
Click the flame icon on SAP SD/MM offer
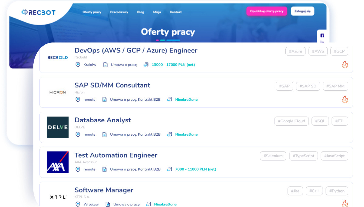click(345, 99)
